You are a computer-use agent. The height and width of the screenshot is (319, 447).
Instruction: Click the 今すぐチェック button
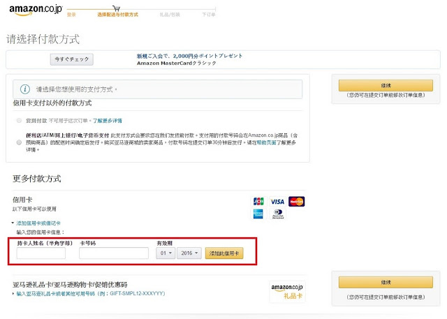click(72, 59)
